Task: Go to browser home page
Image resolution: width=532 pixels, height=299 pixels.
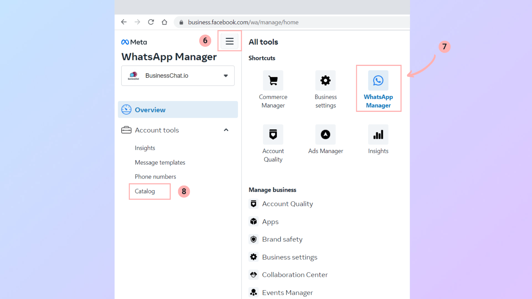Action: pyautogui.click(x=164, y=22)
